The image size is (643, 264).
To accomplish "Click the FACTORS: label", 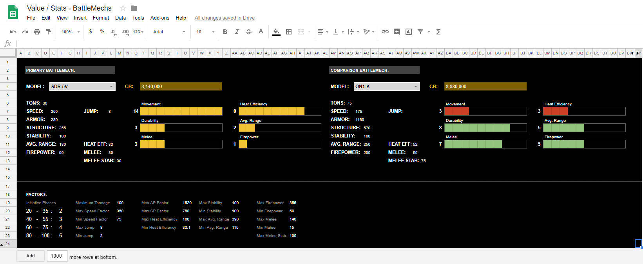I will click(36, 195).
